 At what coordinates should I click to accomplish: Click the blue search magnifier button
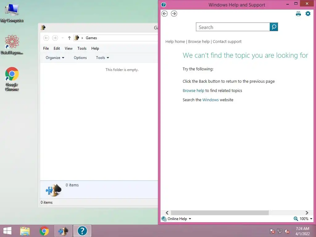pos(274,27)
